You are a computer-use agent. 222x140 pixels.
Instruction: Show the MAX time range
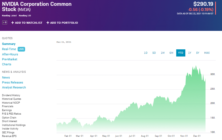pos(207,53)
